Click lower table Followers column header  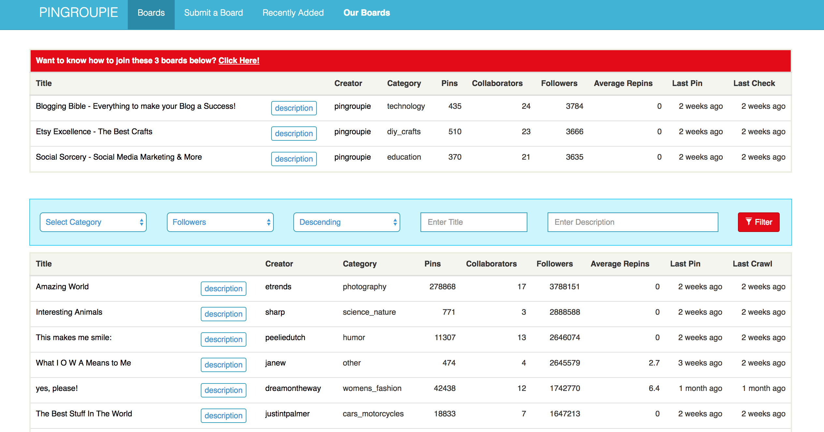coord(555,264)
